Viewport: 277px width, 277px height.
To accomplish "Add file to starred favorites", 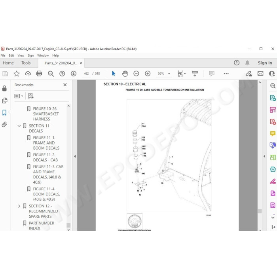I will (17, 74).
